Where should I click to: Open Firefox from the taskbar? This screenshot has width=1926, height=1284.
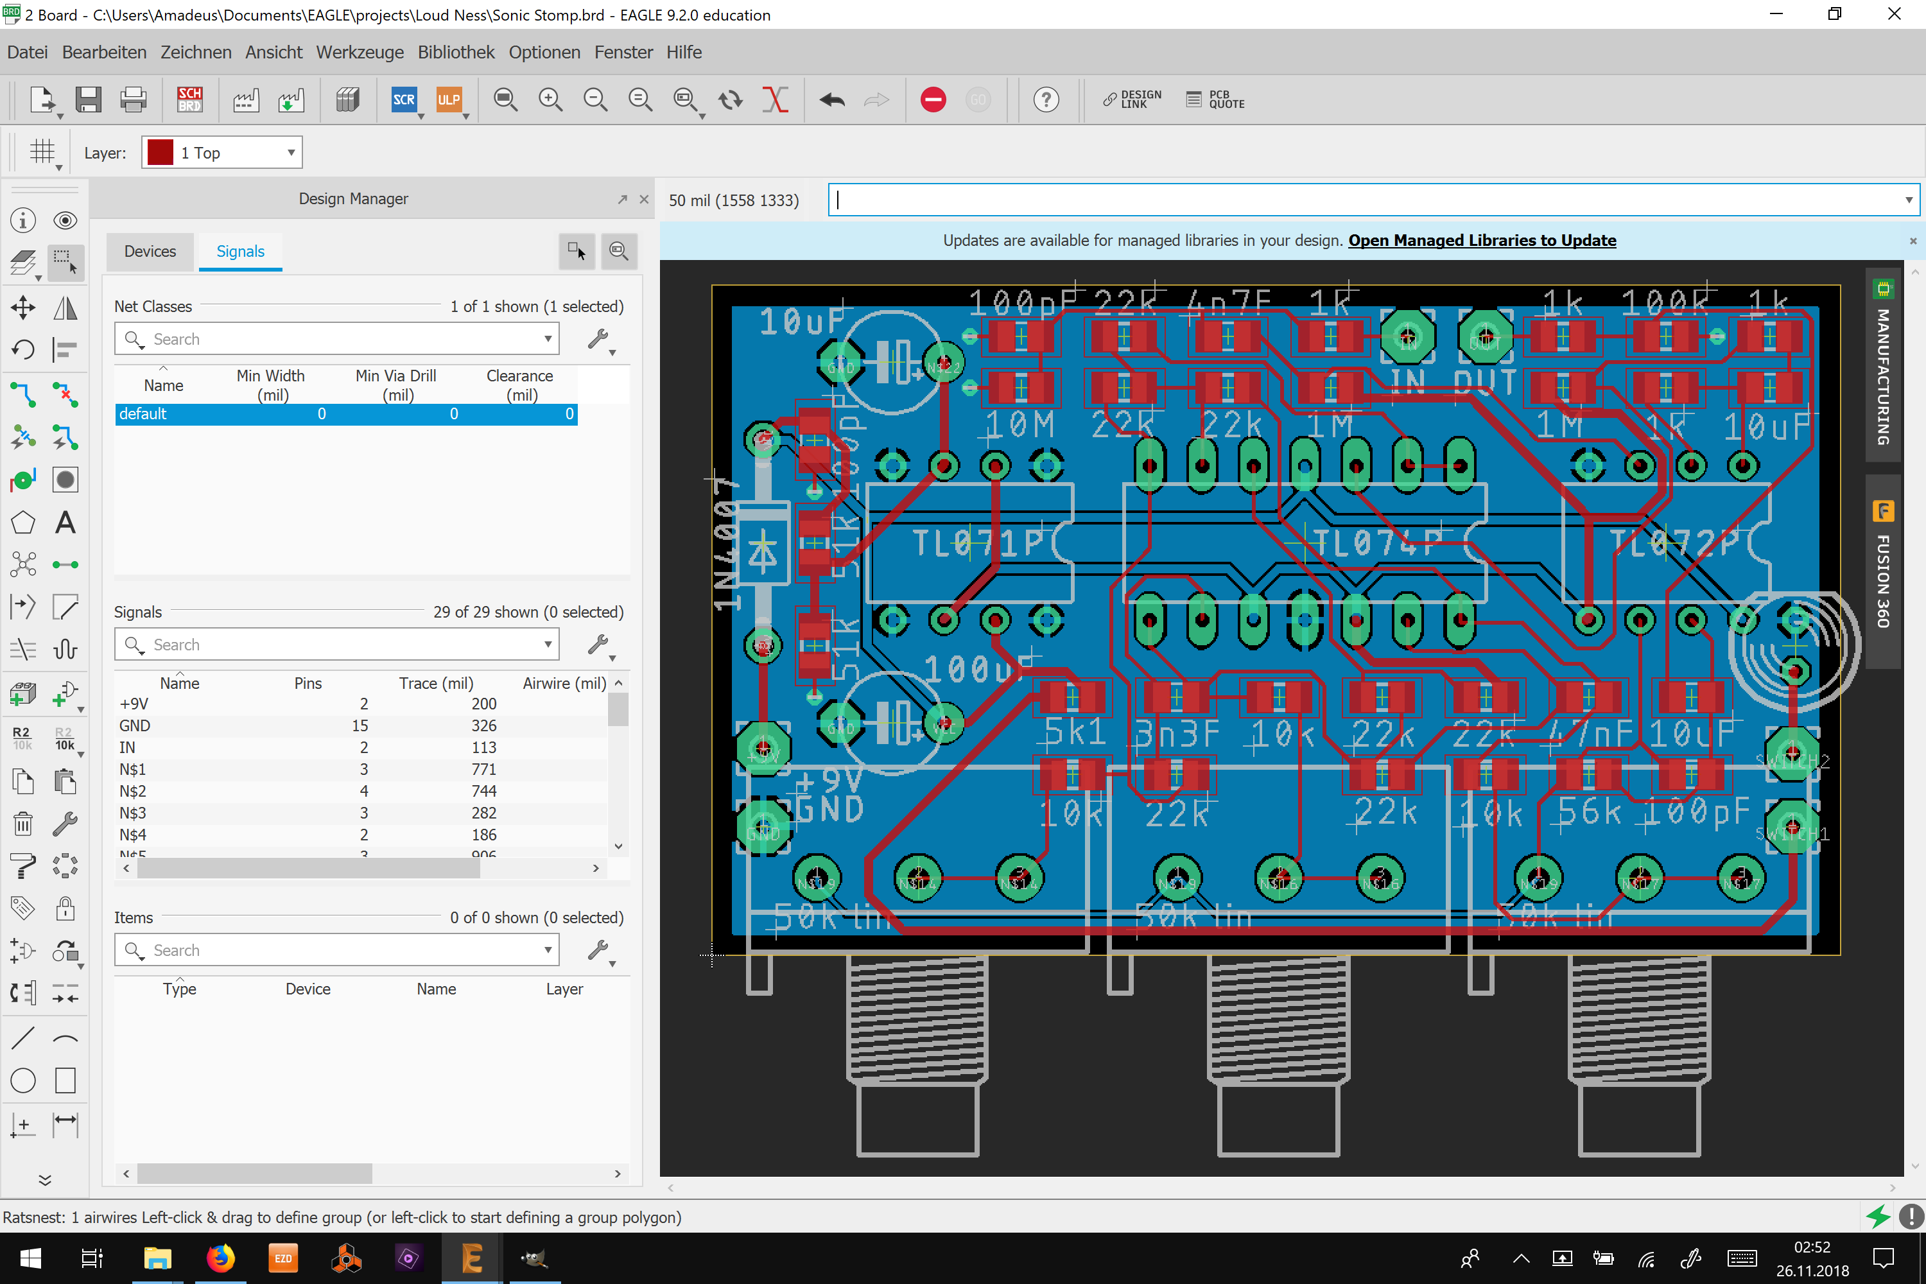click(220, 1258)
